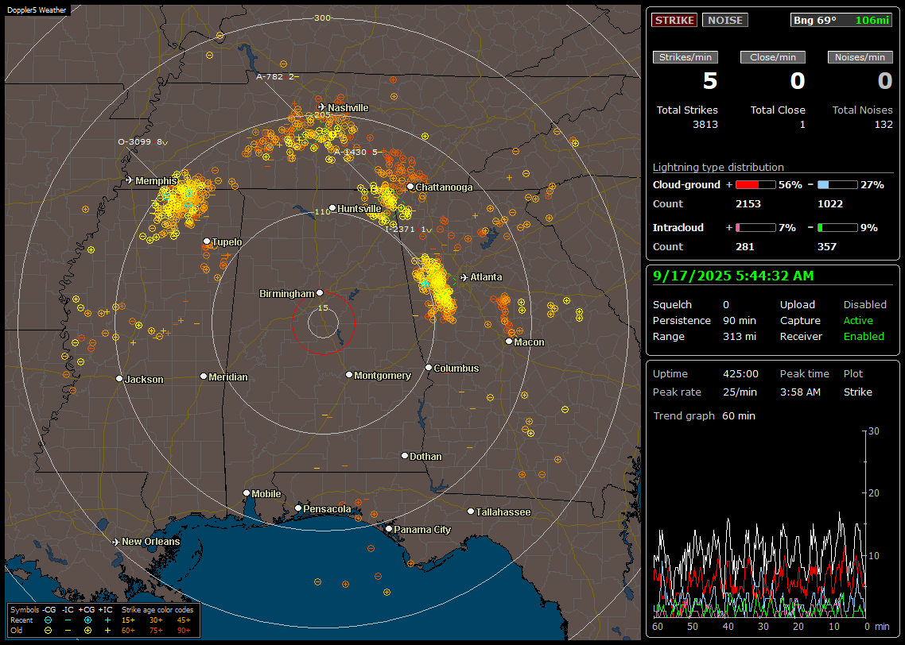Click the Dothan city marker dot
The height and width of the screenshot is (645, 905).
[405, 455]
